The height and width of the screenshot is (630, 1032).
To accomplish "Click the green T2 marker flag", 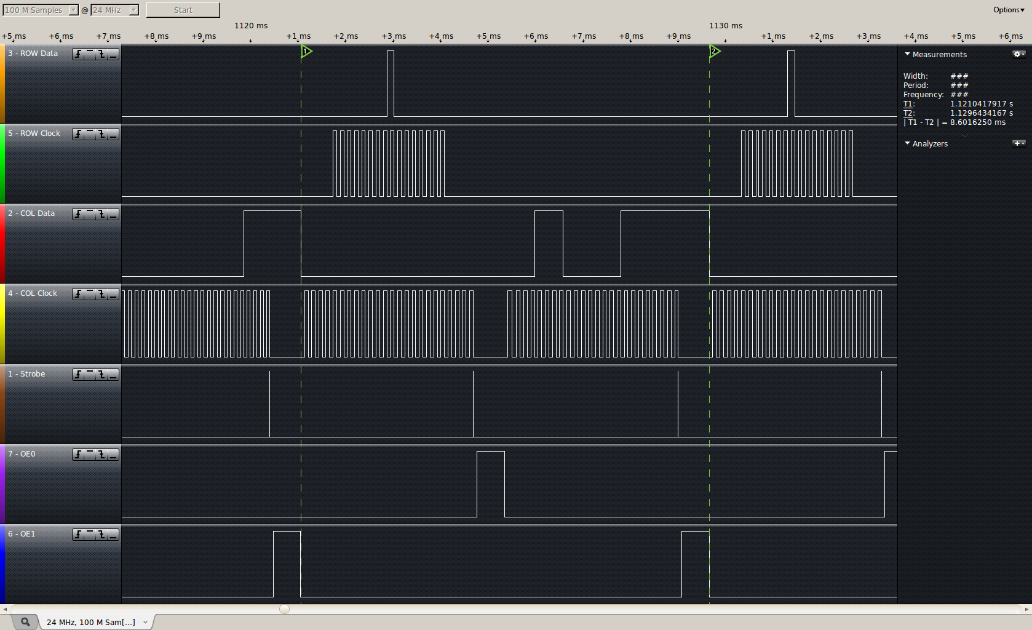I will click(x=715, y=51).
